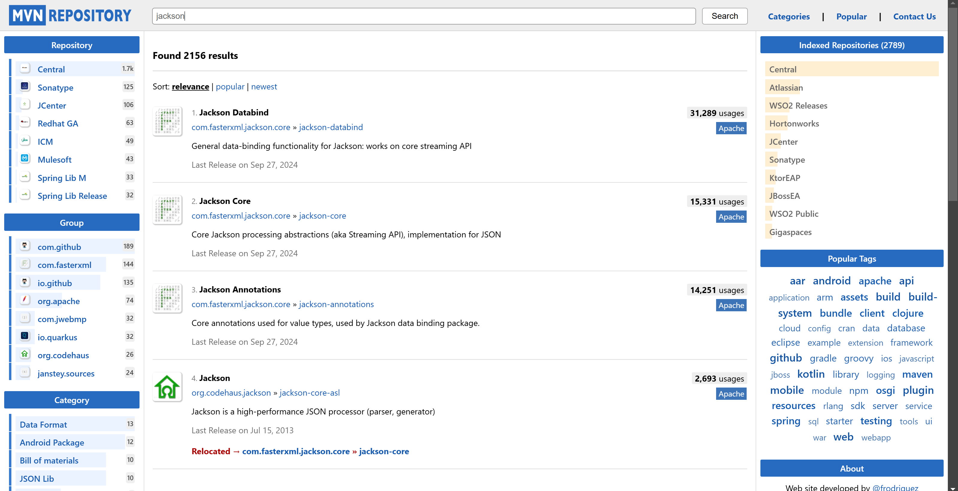Image resolution: width=958 pixels, height=491 pixels.
Task: Click the com.github group icon
Action: coord(25,246)
